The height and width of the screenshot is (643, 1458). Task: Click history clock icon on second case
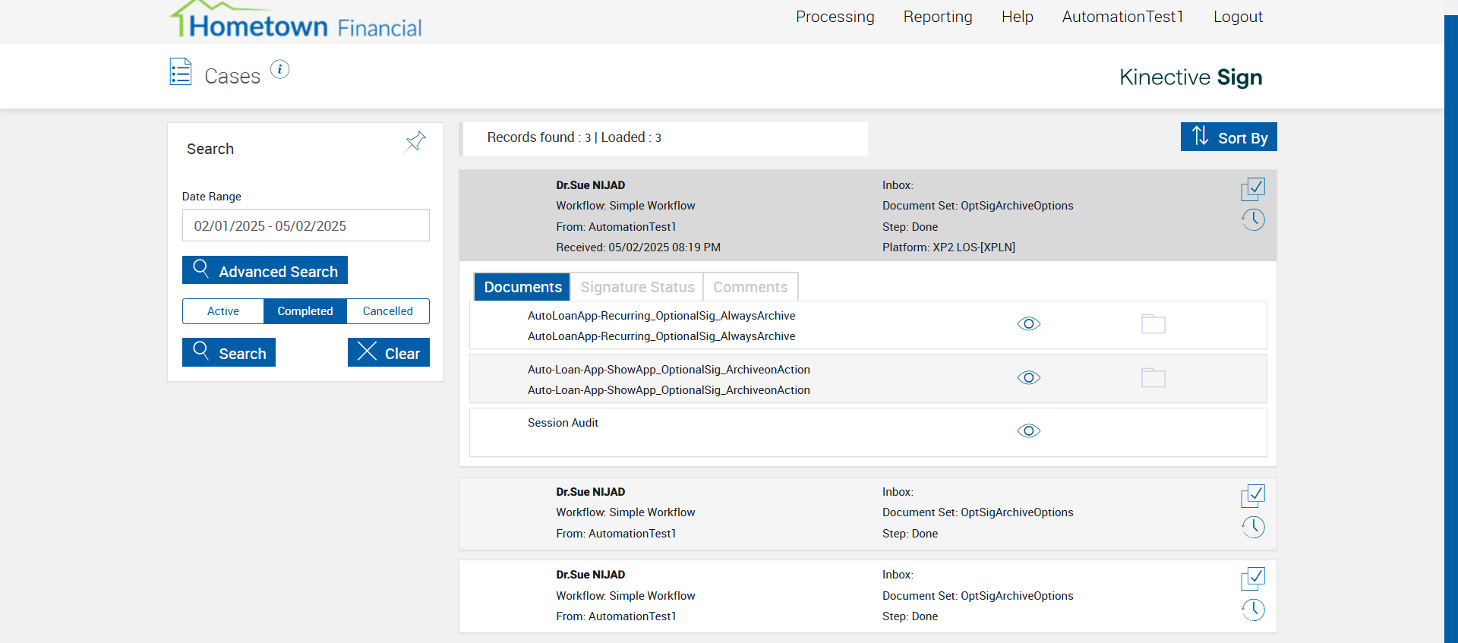click(1253, 527)
